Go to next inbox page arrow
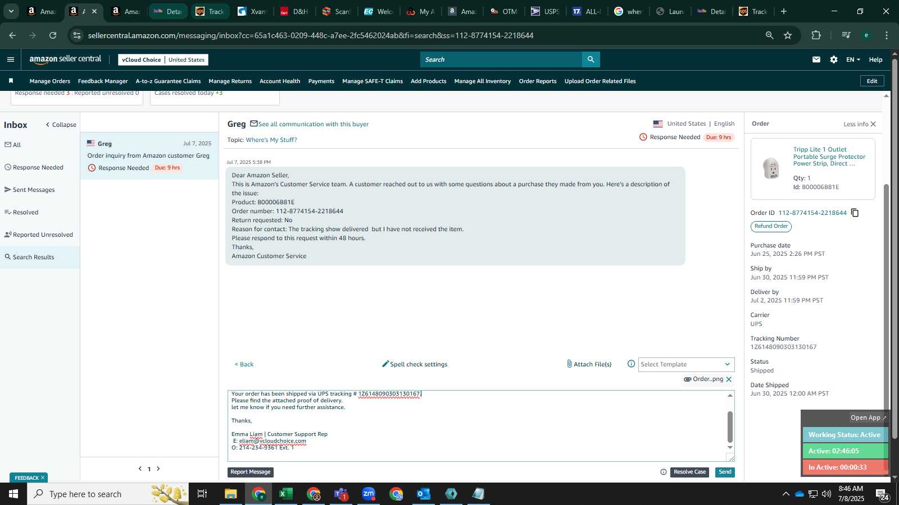 click(x=158, y=469)
